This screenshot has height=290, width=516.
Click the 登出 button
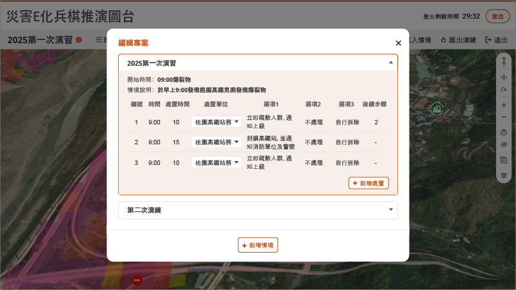click(497, 17)
